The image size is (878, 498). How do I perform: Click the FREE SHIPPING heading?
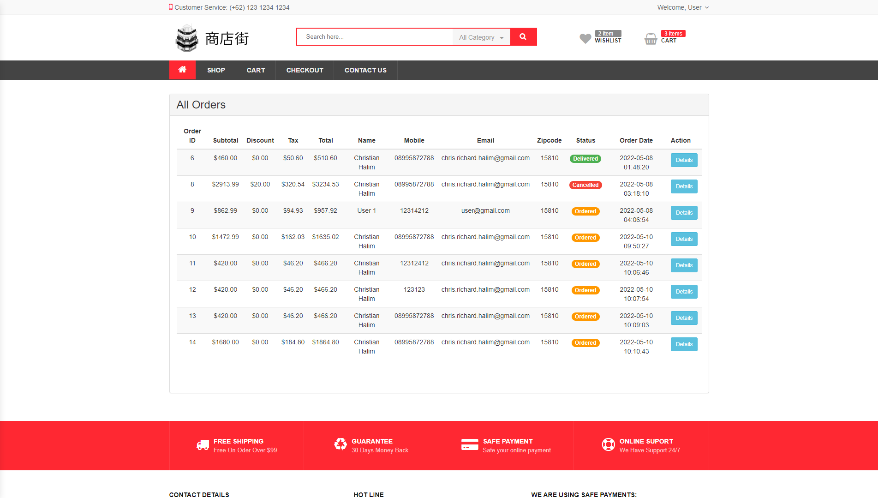238,441
